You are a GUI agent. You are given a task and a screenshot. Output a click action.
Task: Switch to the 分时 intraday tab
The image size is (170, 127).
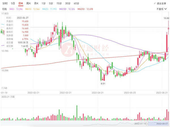coord(5,3)
